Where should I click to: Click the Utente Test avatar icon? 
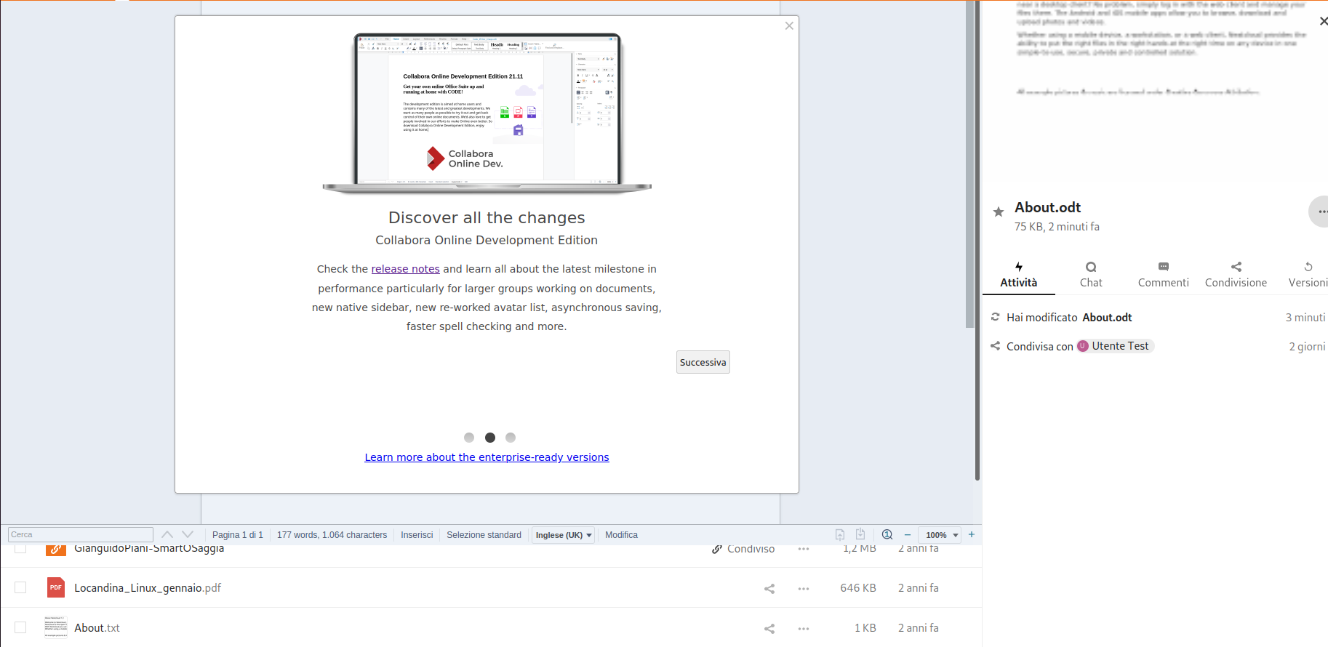coord(1083,346)
